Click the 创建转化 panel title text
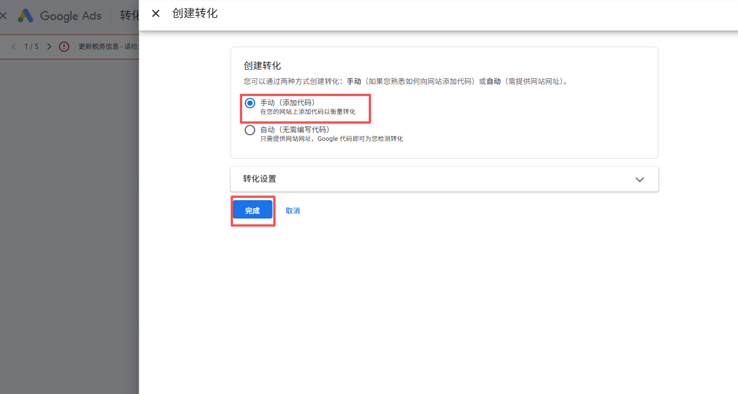The image size is (738, 394). [x=195, y=13]
